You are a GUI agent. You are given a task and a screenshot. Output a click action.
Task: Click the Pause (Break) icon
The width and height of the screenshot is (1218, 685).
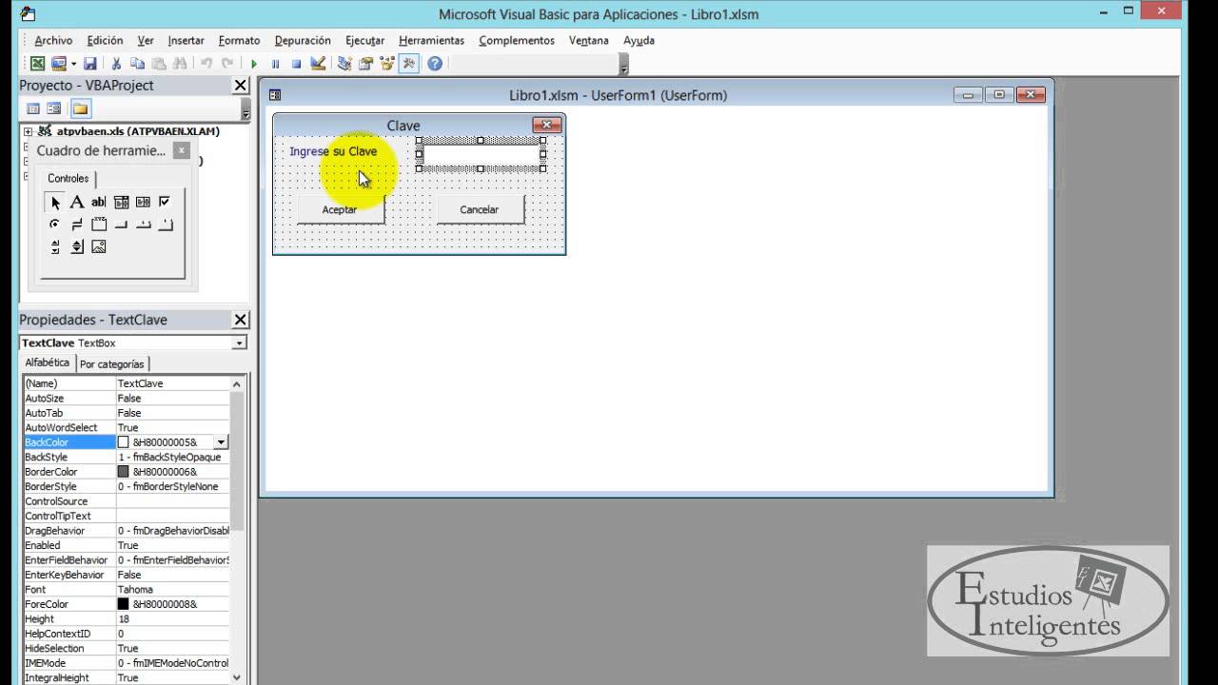[x=275, y=64]
